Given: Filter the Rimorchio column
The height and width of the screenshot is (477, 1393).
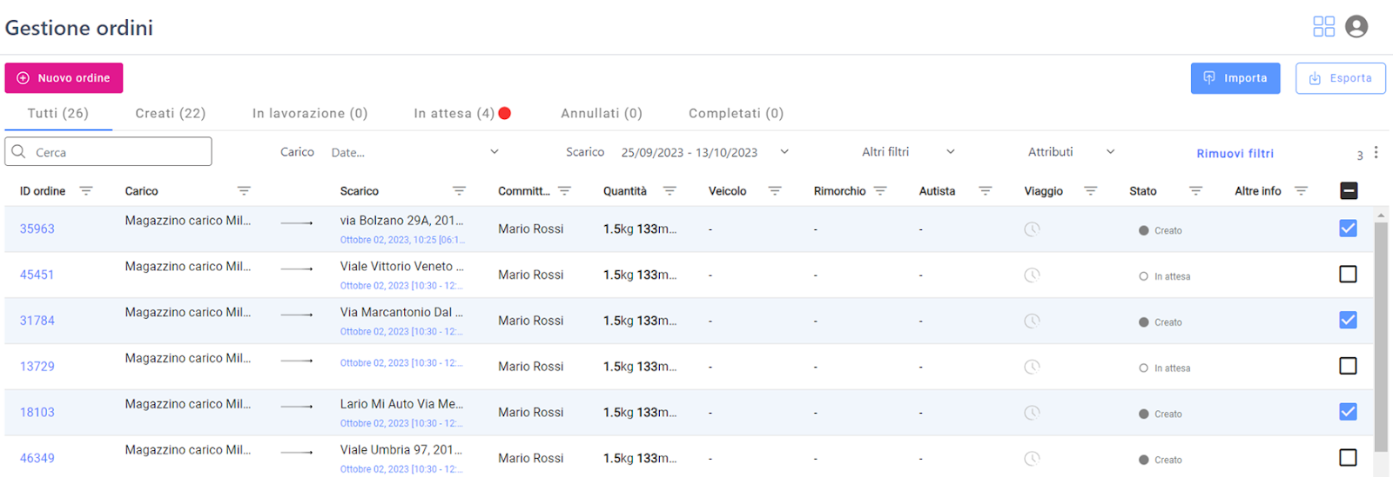Looking at the screenshot, I should [880, 190].
